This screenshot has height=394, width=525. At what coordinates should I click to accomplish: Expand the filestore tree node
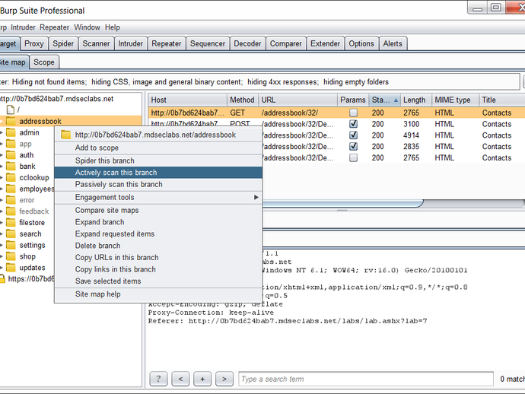point(2,223)
